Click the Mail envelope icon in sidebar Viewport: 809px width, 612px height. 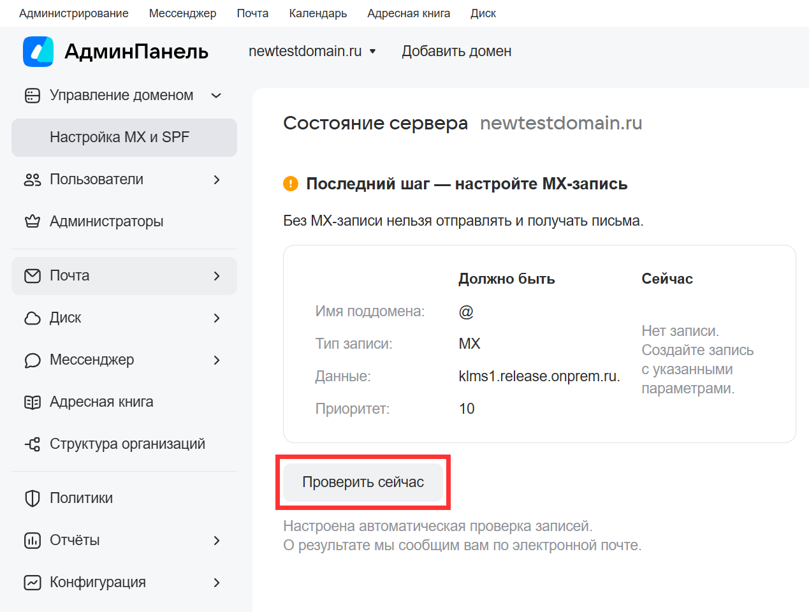tap(33, 276)
